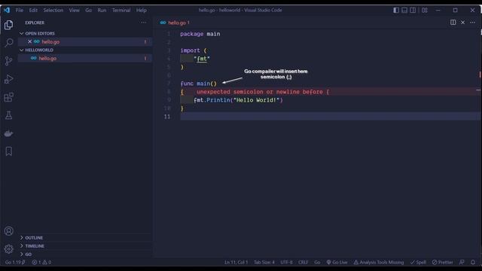Click the VS Code logo icon
The image size is (482, 271).
point(7,10)
